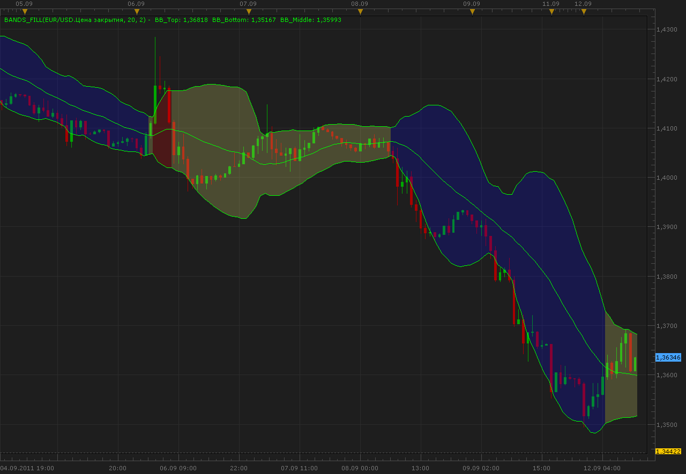The image size is (686, 474).
Task: Select the BB_Bottom: 1,35167 value
Action: click(244, 20)
